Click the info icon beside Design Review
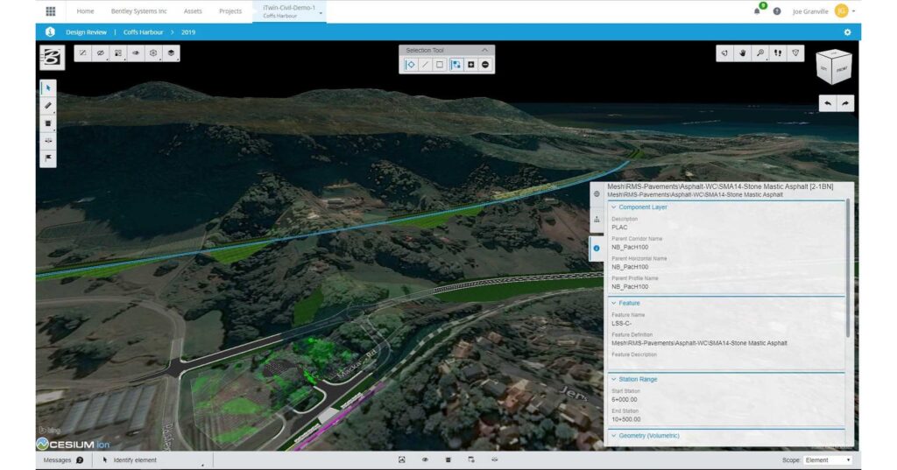897x470 pixels. tap(50, 32)
